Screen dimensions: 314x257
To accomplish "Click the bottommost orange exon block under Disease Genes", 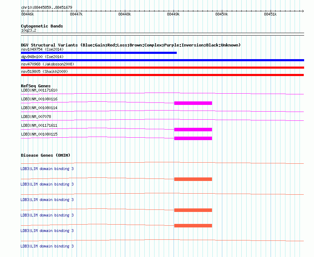I will (193, 226).
